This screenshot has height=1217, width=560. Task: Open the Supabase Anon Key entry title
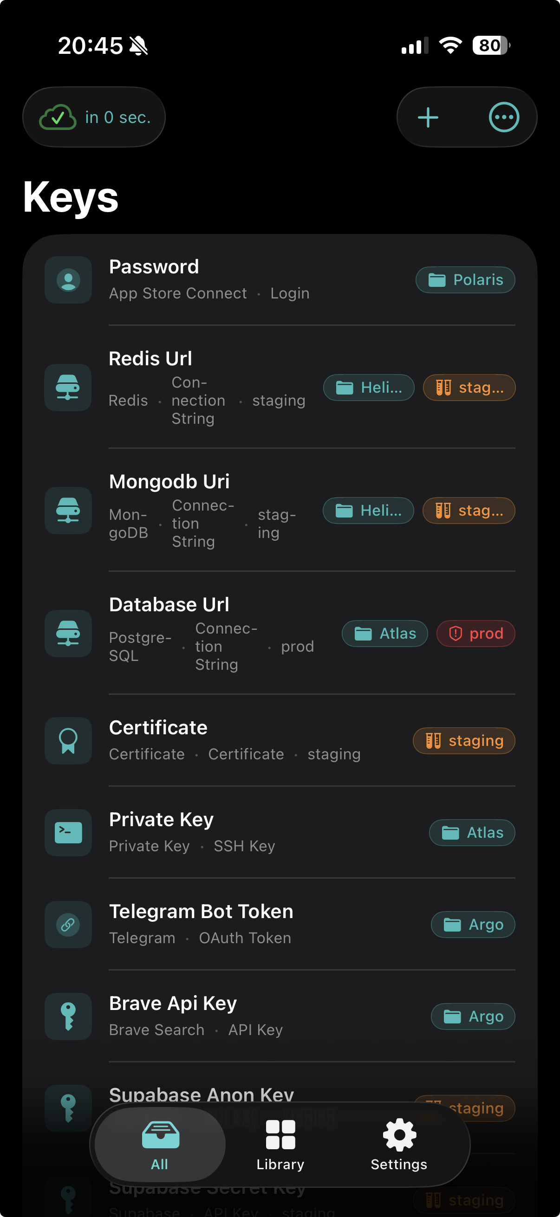[202, 1094]
